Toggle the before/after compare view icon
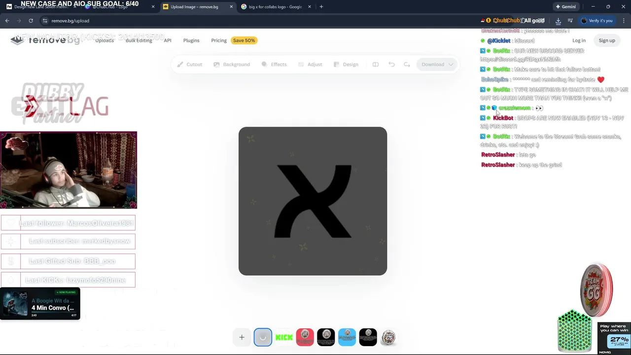 click(376, 65)
